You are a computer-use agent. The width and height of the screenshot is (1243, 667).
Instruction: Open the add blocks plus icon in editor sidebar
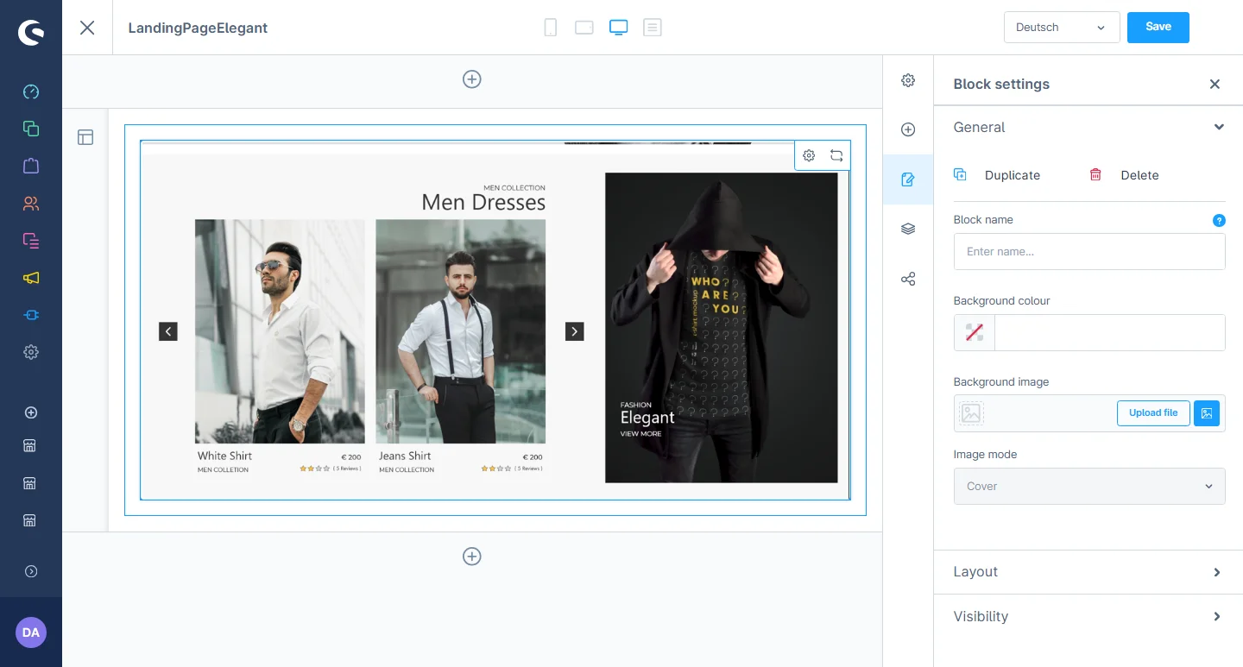click(908, 129)
